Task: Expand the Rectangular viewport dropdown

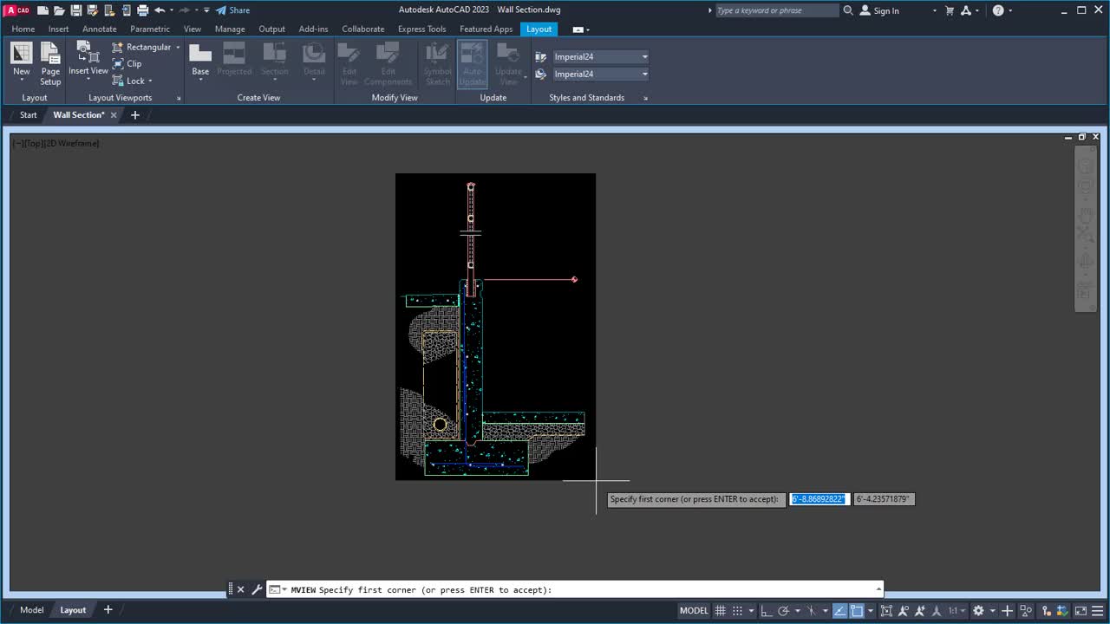Action: tap(177, 47)
